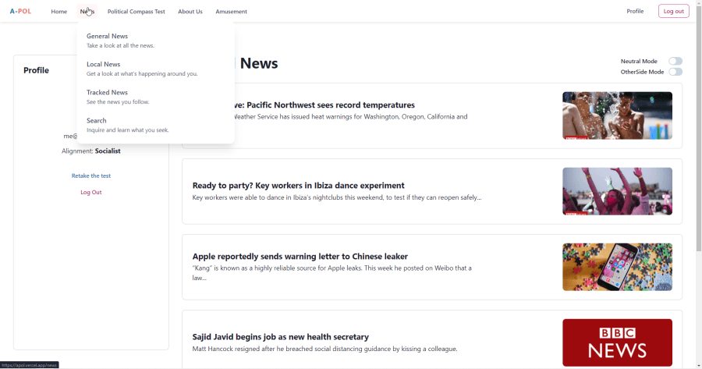Screen dimensions: 702x369
Task: Click Log Out link in profile card
Action: pos(91,192)
